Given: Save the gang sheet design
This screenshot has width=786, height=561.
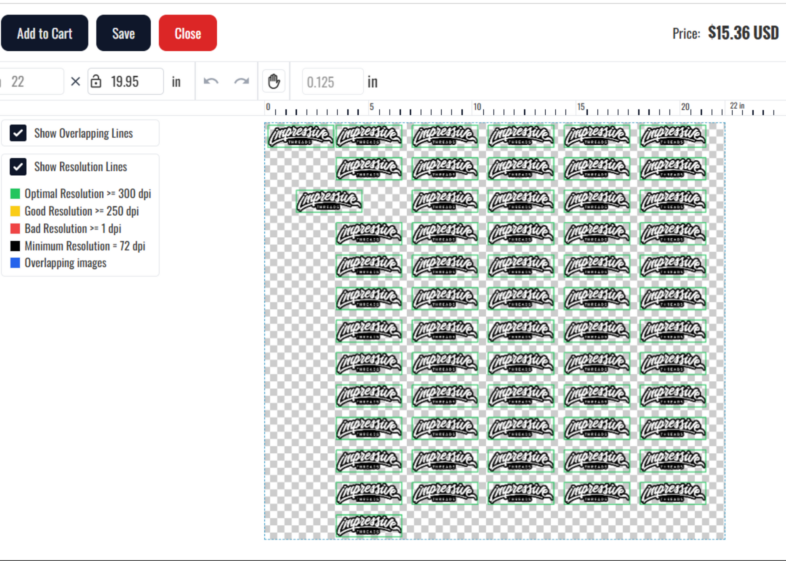Looking at the screenshot, I should pos(123,33).
